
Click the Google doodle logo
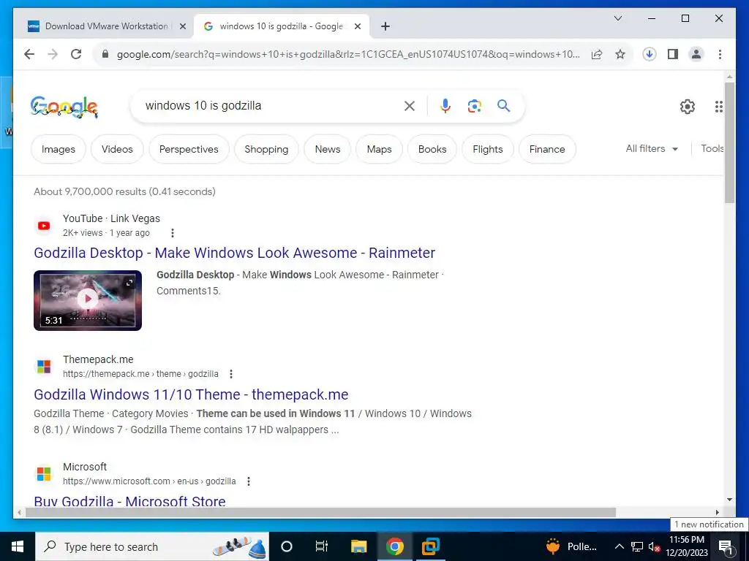64,107
